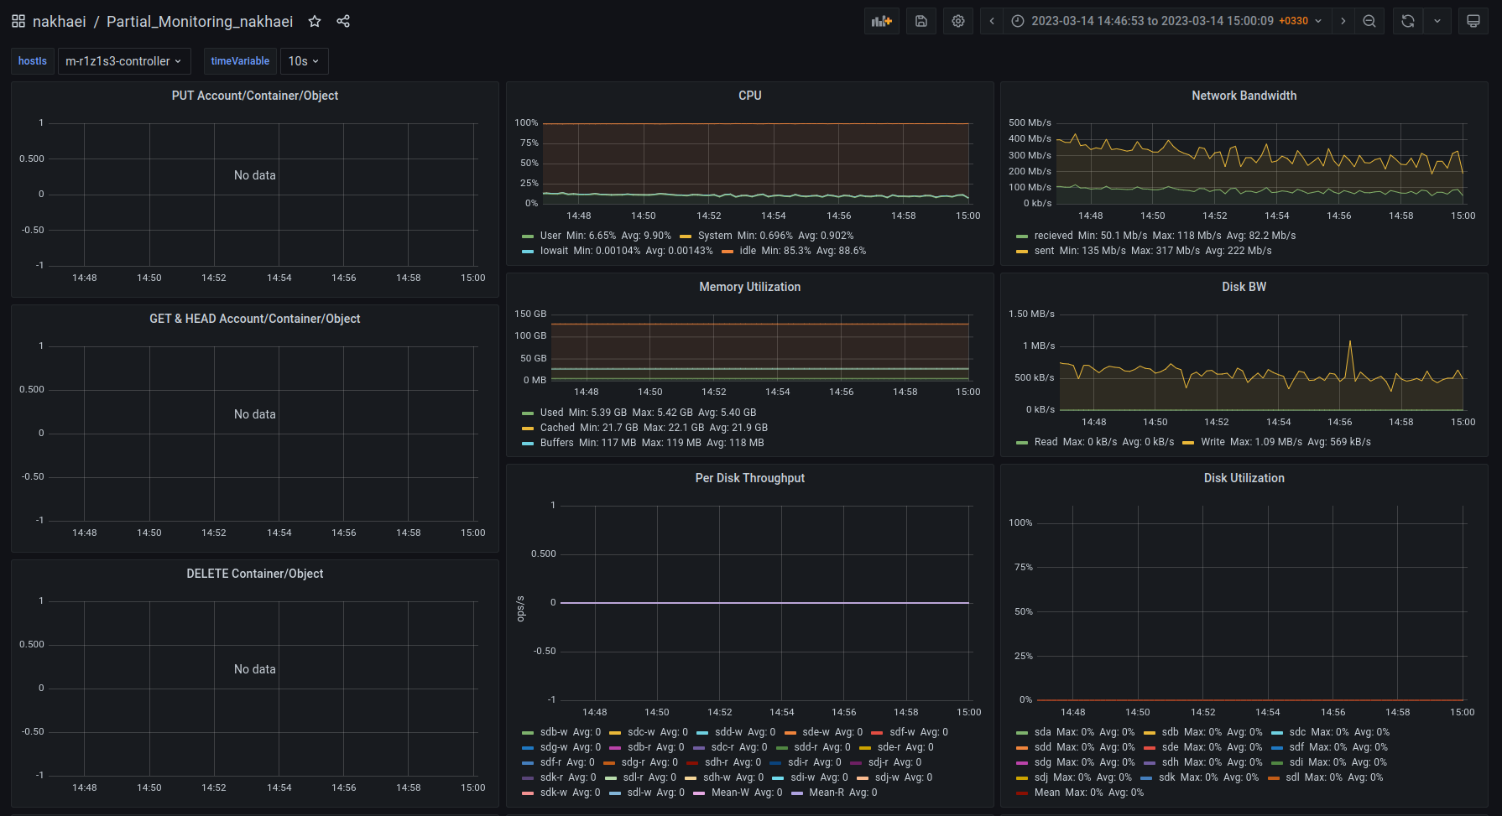This screenshot has width=1502, height=816.
Task: Click the dashboards grid icon
Action: click(x=18, y=21)
